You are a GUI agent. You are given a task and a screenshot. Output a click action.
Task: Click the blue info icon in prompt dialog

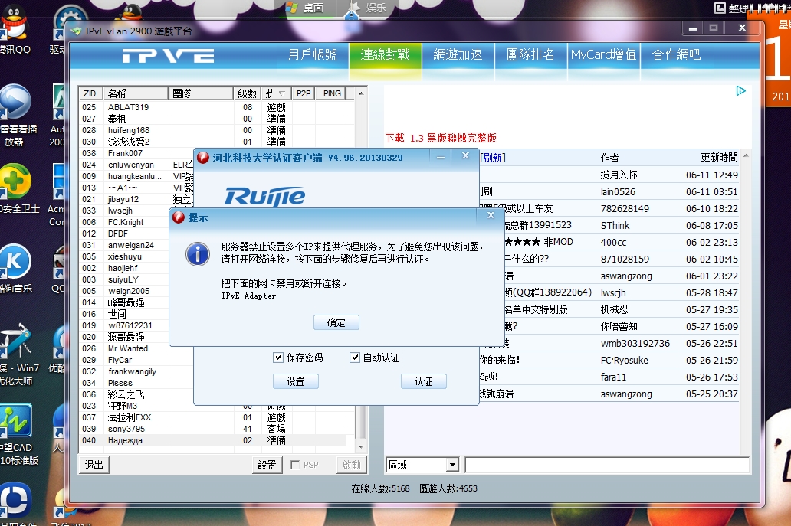[198, 254]
